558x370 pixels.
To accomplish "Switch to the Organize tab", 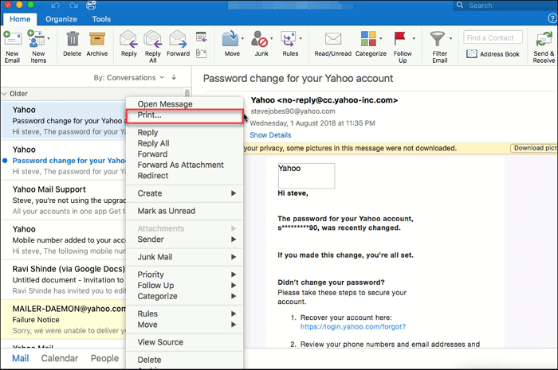I will click(61, 18).
